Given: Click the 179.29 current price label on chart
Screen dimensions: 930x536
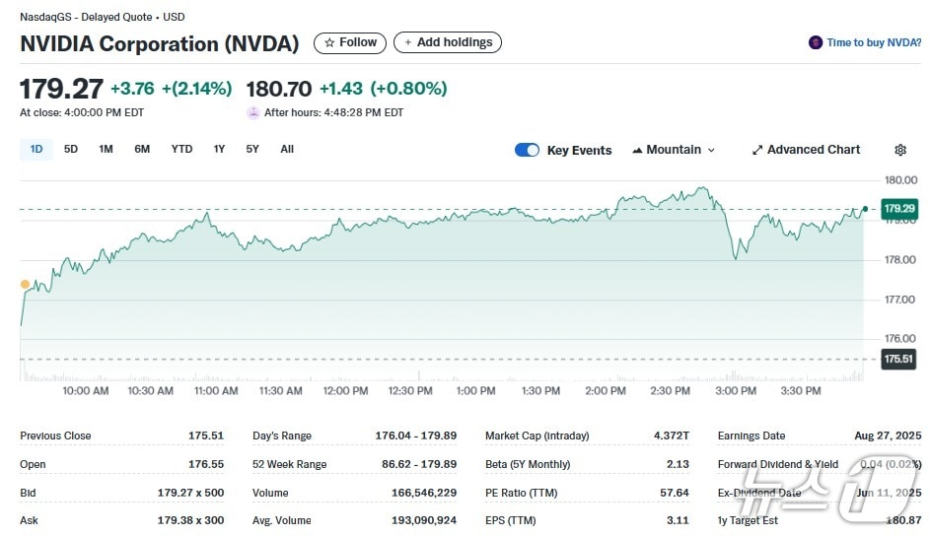Looking at the screenshot, I should [898, 209].
